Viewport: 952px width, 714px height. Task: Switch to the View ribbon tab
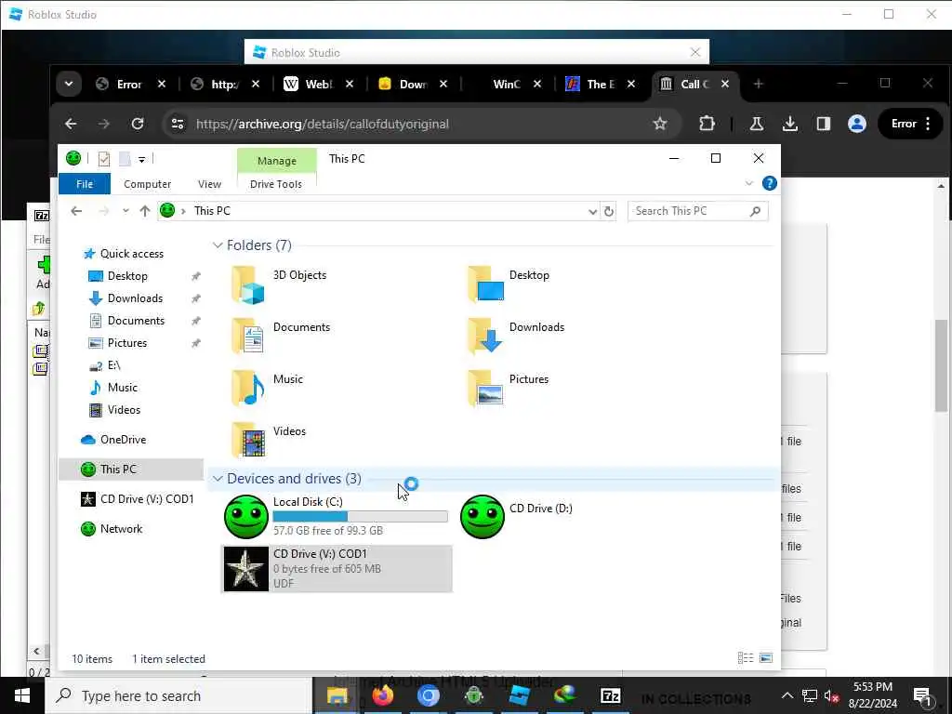[209, 184]
